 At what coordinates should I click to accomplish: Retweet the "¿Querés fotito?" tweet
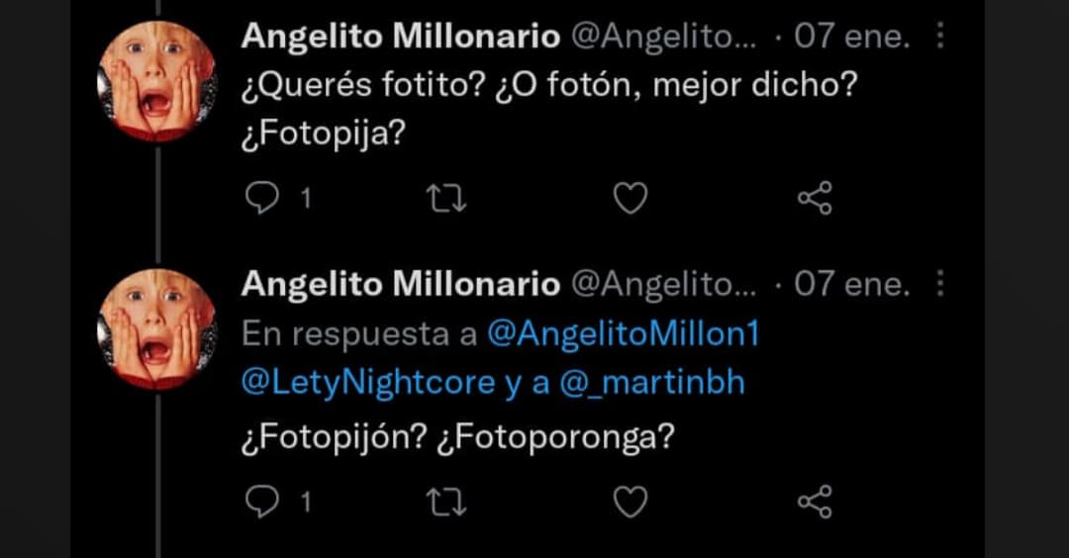tap(445, 200)
